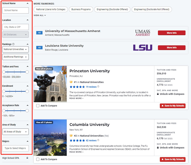Click the Tuition and Fees minimum slider handle

pyautogui.click(x=4, y=72)
